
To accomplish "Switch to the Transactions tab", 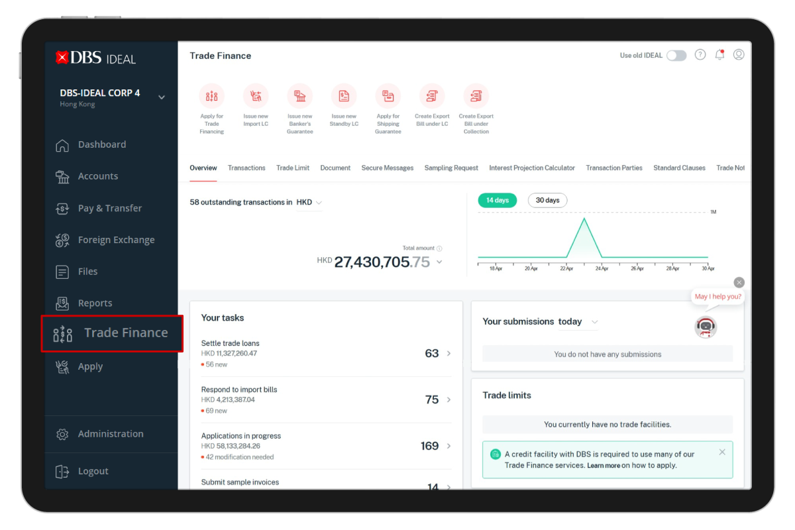I will 246,168.
